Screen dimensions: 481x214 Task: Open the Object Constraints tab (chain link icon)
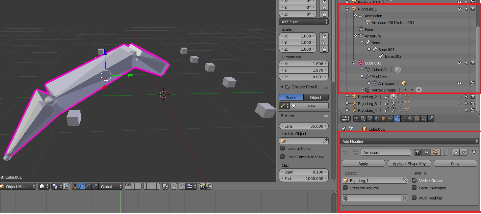point(390,118)
